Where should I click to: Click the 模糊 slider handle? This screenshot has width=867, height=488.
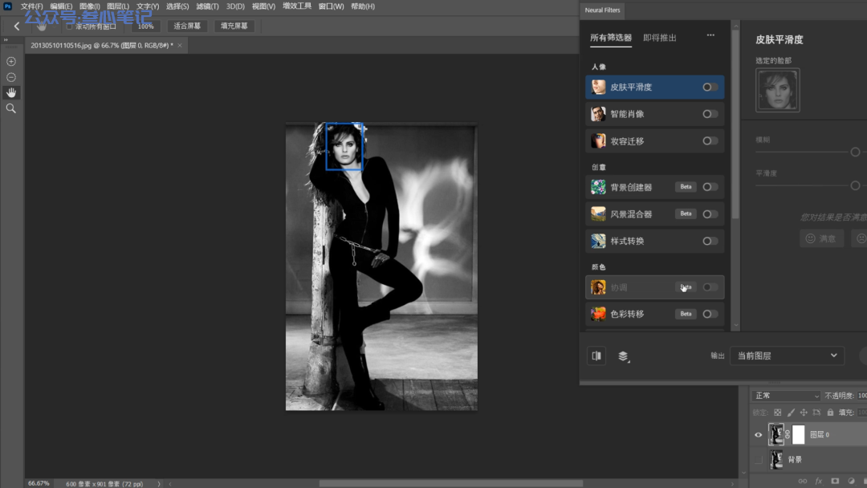[855, 152]
